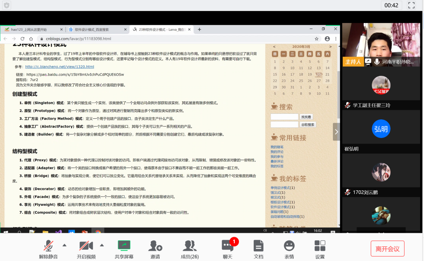Viewport: 424px width, 261px height.
Task: Toggle fullscreen mode icon near the timer
Action: point(411,5)
